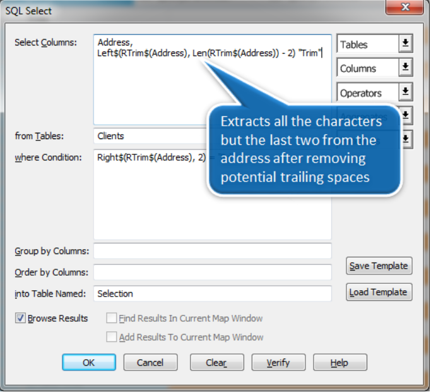Click the into Table Named field
The image size is (431, 392).
click(x=212, y=294)
